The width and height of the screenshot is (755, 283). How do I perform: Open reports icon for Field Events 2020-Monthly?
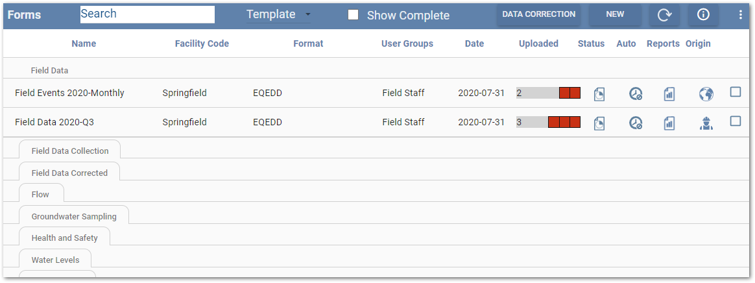tap(669, 93)
